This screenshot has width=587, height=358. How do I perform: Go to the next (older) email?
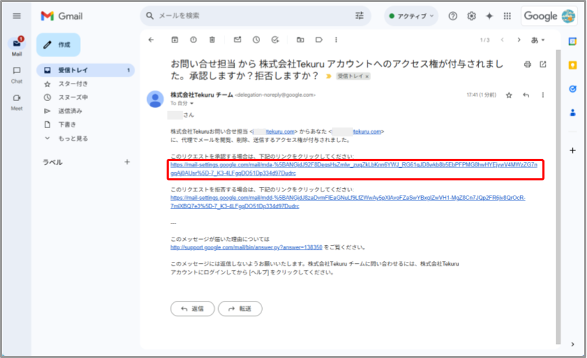519,40
